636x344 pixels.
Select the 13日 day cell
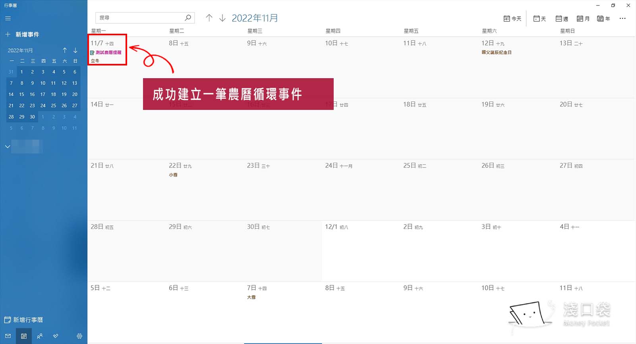[596, 67]
